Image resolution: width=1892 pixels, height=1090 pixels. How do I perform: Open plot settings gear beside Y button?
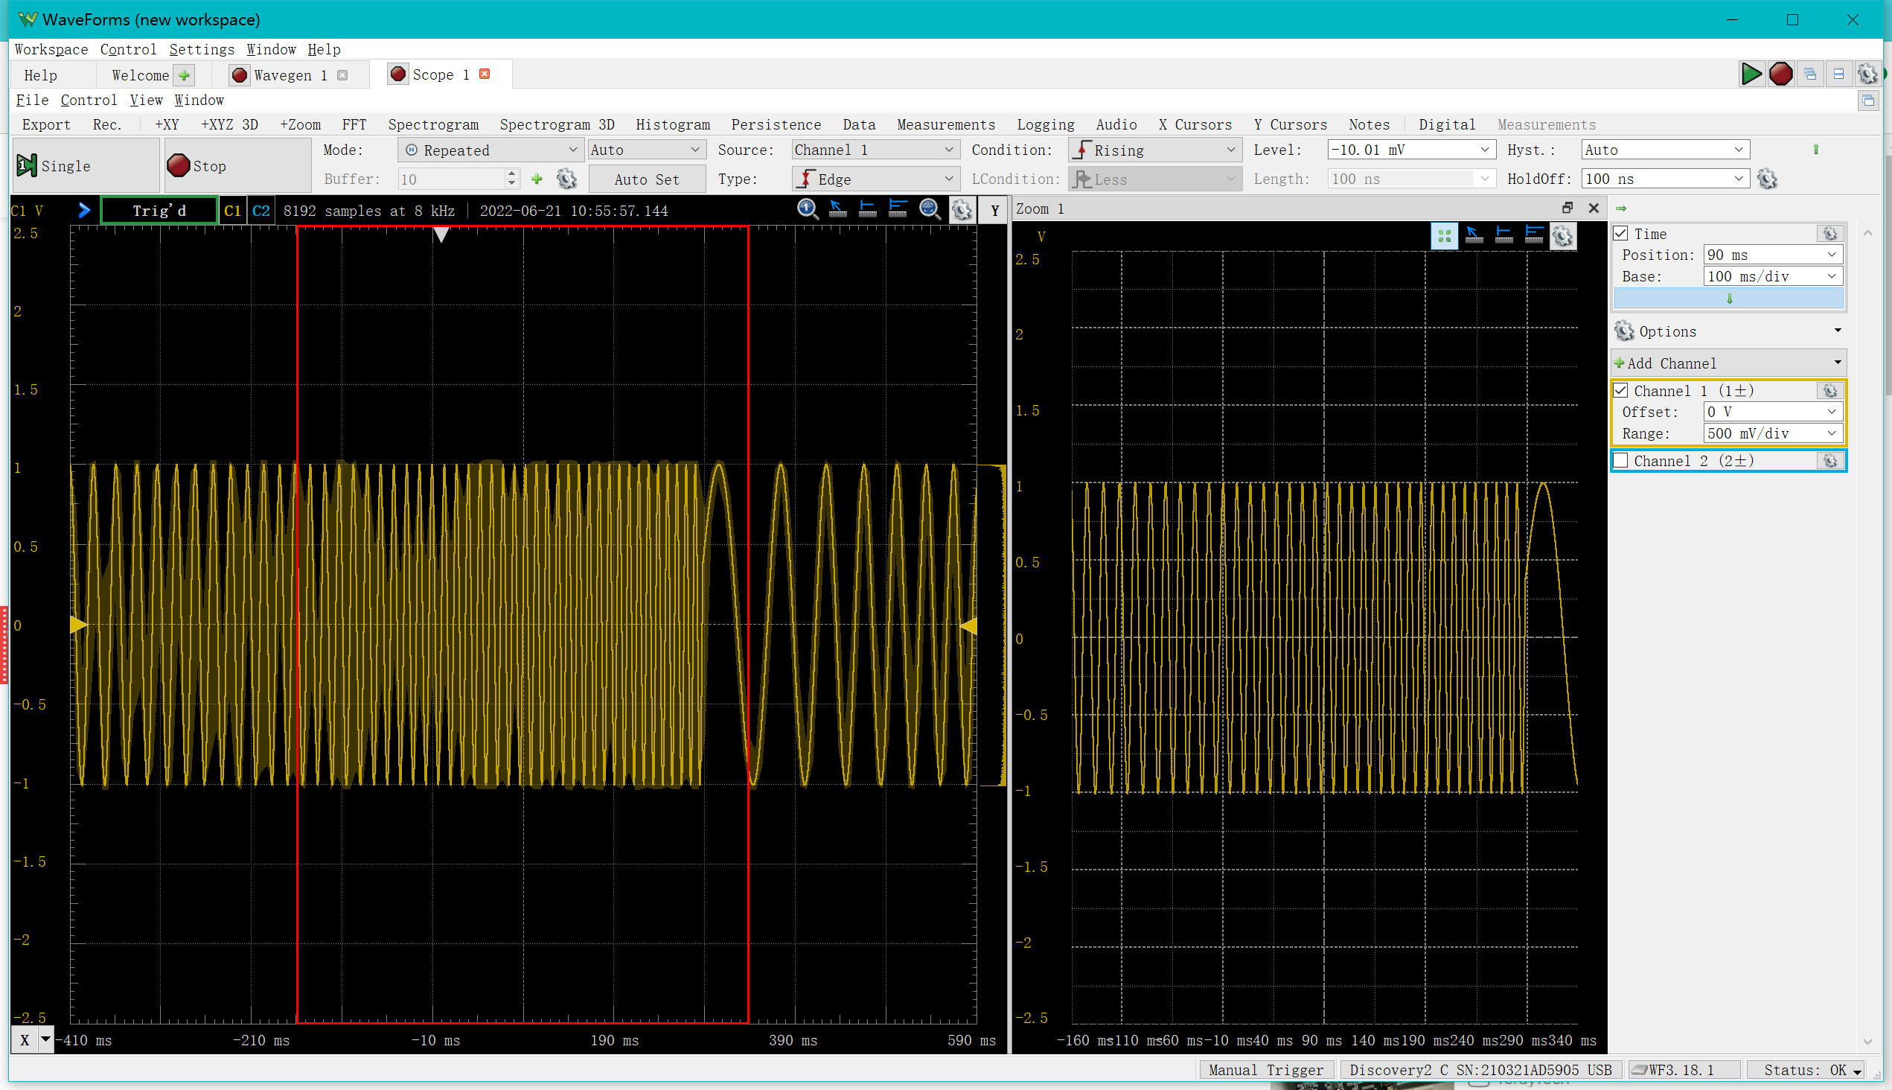[x=962, y=211]
